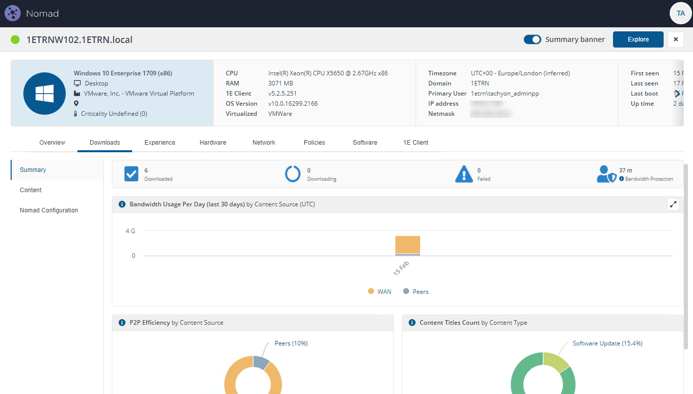Click the Downloaded checkmark icon
The image size is (693, 394).
[x=132, y=174]
